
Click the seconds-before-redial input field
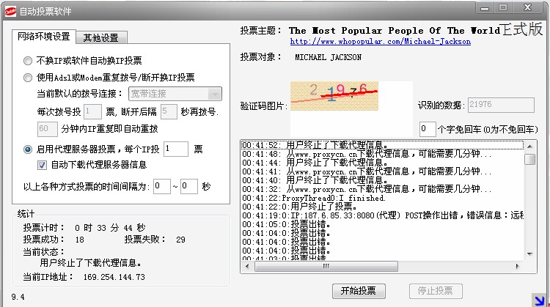tap(169, 112)
